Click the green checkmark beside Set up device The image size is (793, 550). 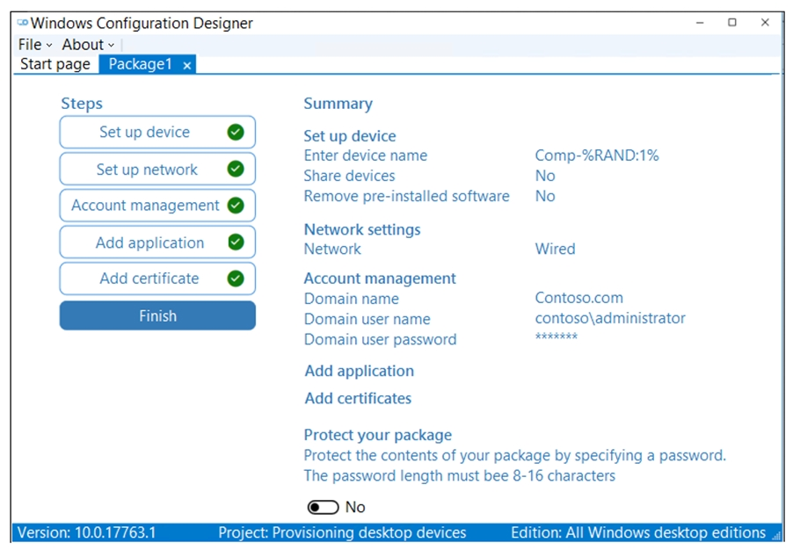236,132
